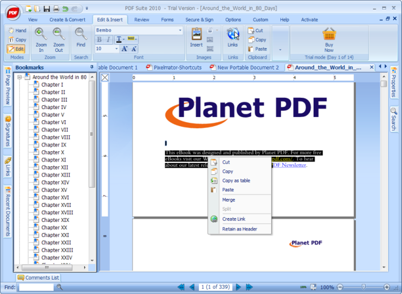Switch to the View ribbon tab
Image resolution: width=402 pixels, height=294 pixels.
tap(33, 20)
